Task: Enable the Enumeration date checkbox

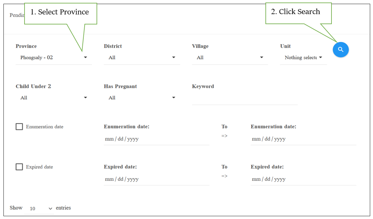Action: click(19, 127)
